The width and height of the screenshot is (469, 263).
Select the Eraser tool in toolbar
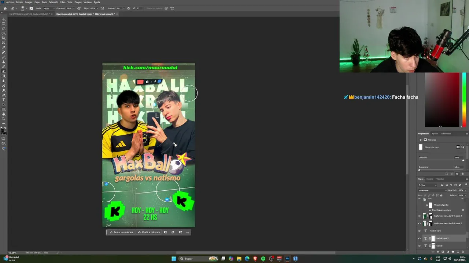pos(4,71)
